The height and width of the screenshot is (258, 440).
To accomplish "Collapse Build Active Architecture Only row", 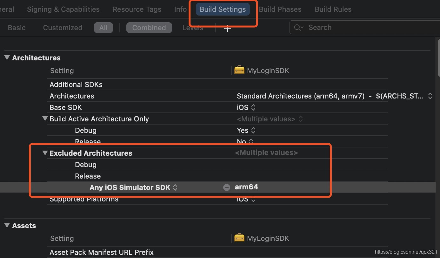I will (x=45, y=119).
